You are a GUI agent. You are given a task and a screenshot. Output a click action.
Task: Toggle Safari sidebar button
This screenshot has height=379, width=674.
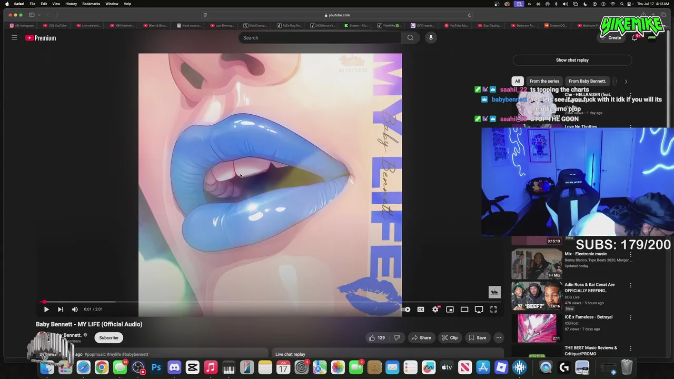point(32,15)
